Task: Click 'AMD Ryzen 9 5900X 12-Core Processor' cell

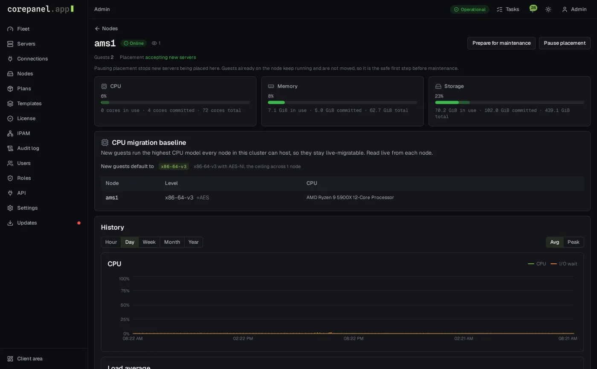Action: pos(350,197)
